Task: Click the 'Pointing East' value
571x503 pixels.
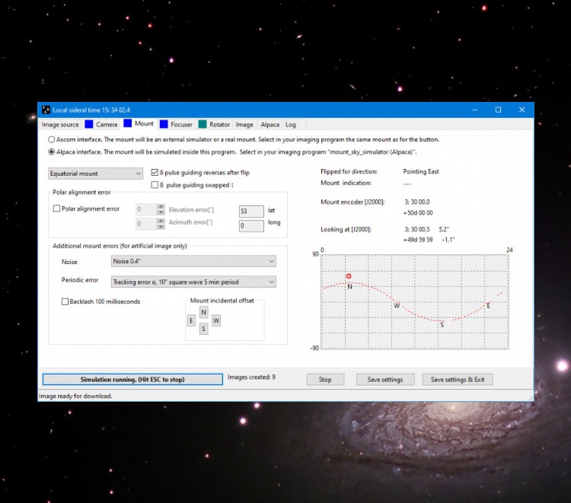Action: pyautogui.click(x=420, y=171)
